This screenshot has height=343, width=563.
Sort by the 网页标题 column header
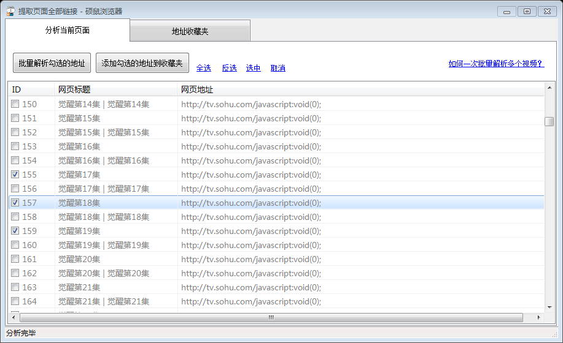coord(115,89)
